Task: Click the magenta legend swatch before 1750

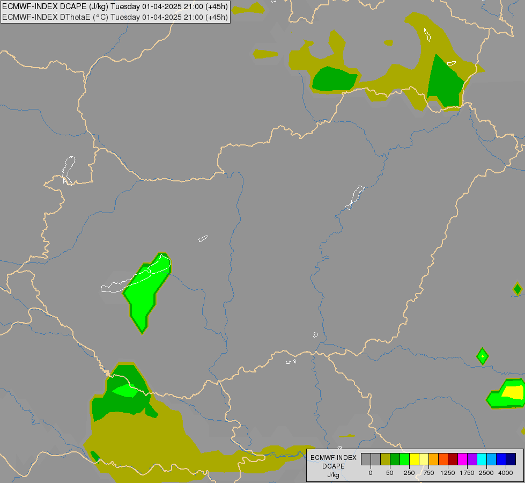Action: (463, 459)
